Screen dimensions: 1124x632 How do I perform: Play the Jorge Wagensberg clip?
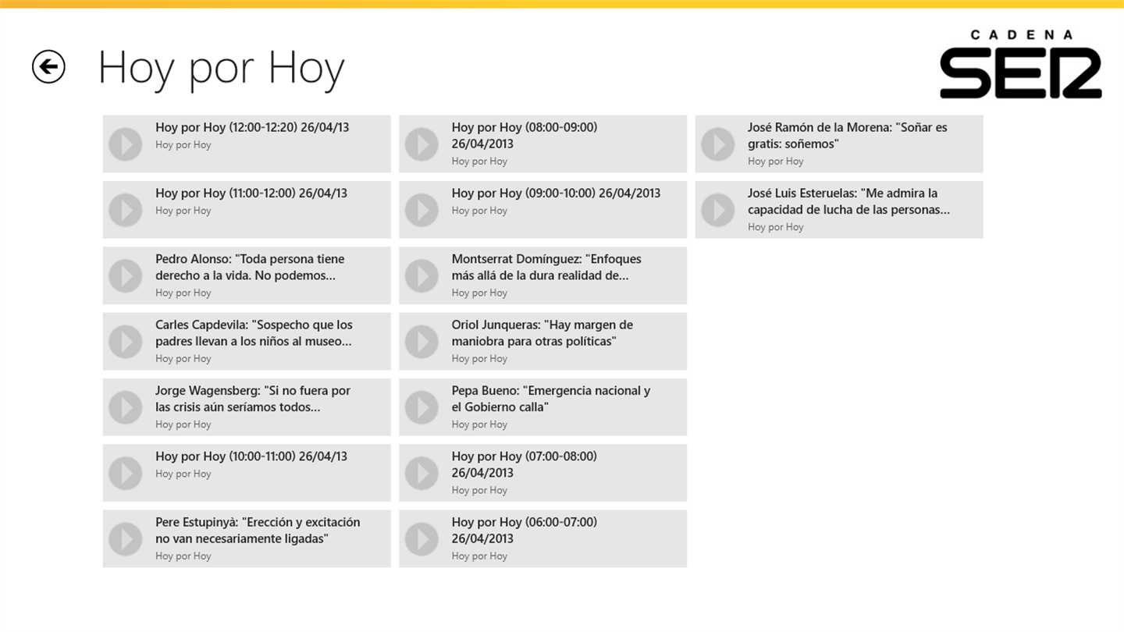point(126,407)
